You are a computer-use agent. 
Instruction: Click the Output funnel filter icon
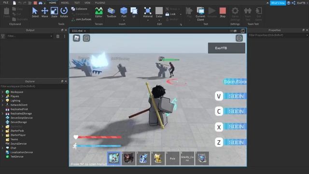3,36
